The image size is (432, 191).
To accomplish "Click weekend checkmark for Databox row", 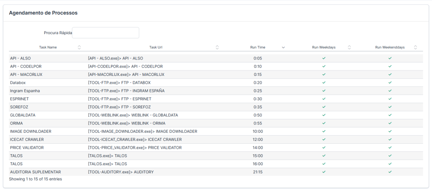I will point(390,83).
